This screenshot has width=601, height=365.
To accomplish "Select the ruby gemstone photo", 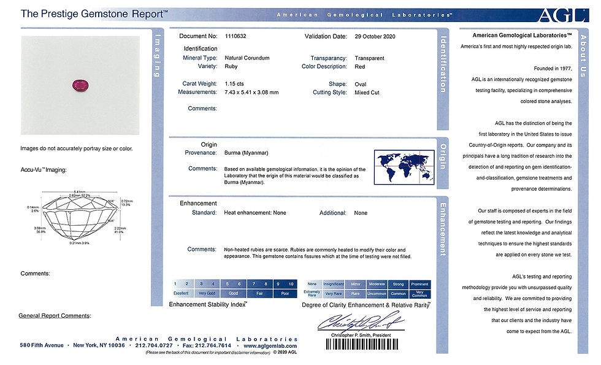I will (x=80, y=85).
